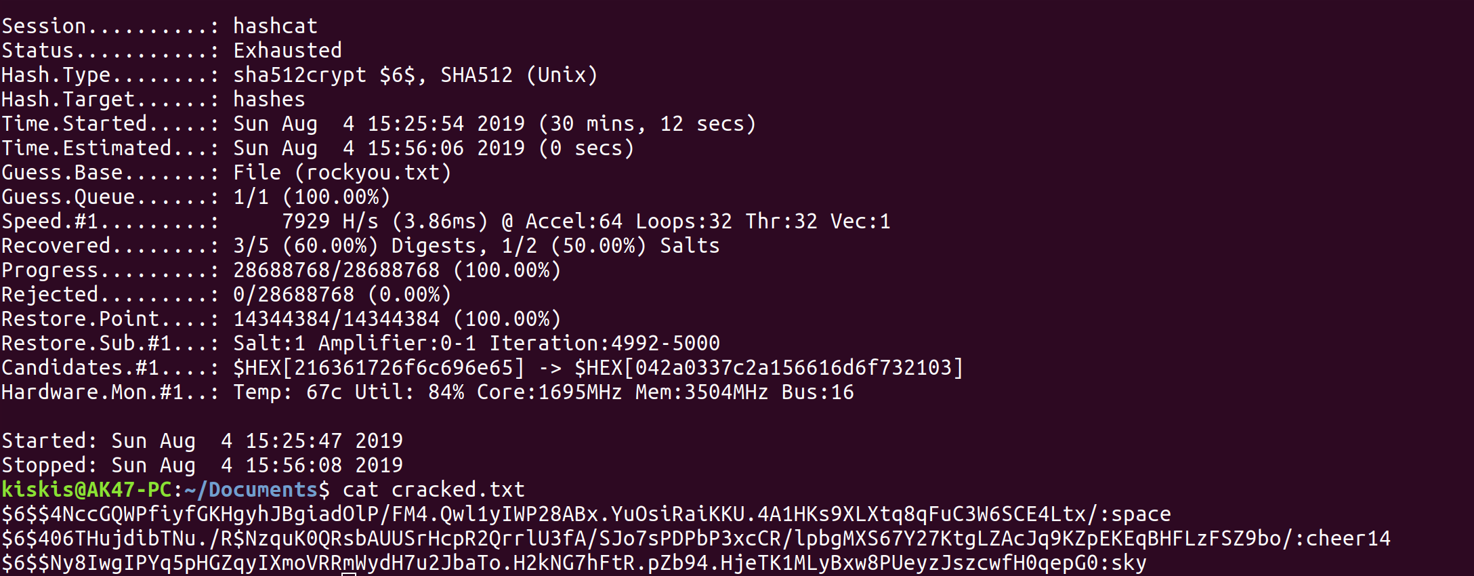1474x576 pixels.
Task: Click the 'Core:1695MHz' value
Action: click(549, 392)
